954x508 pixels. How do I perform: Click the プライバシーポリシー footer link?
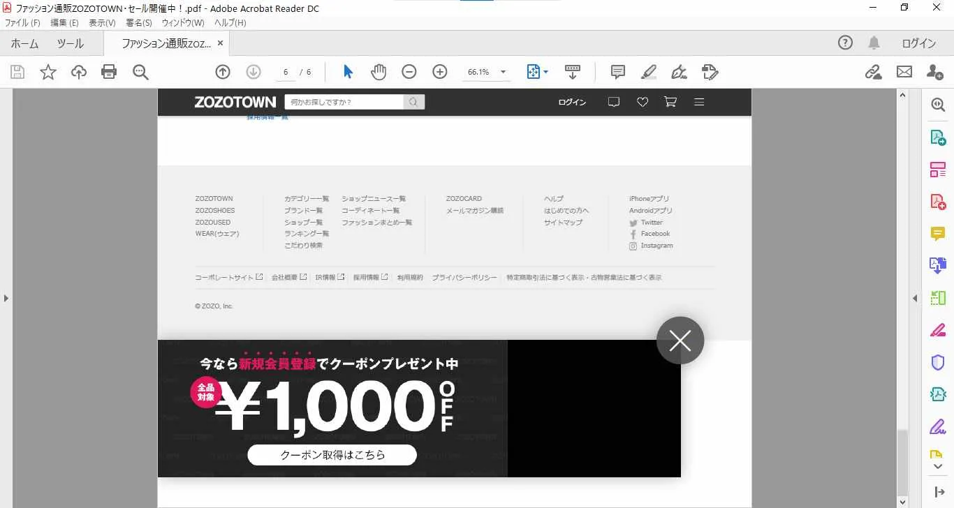click(464, 278)
